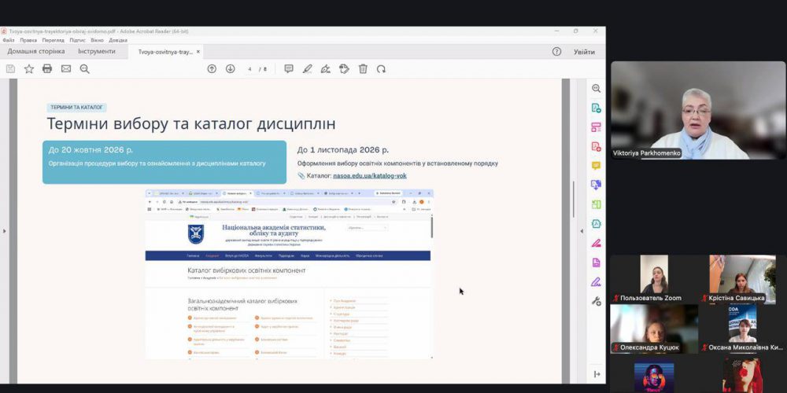Select the highlight text pen tool

pyautogui.click(x=307, y=68)
